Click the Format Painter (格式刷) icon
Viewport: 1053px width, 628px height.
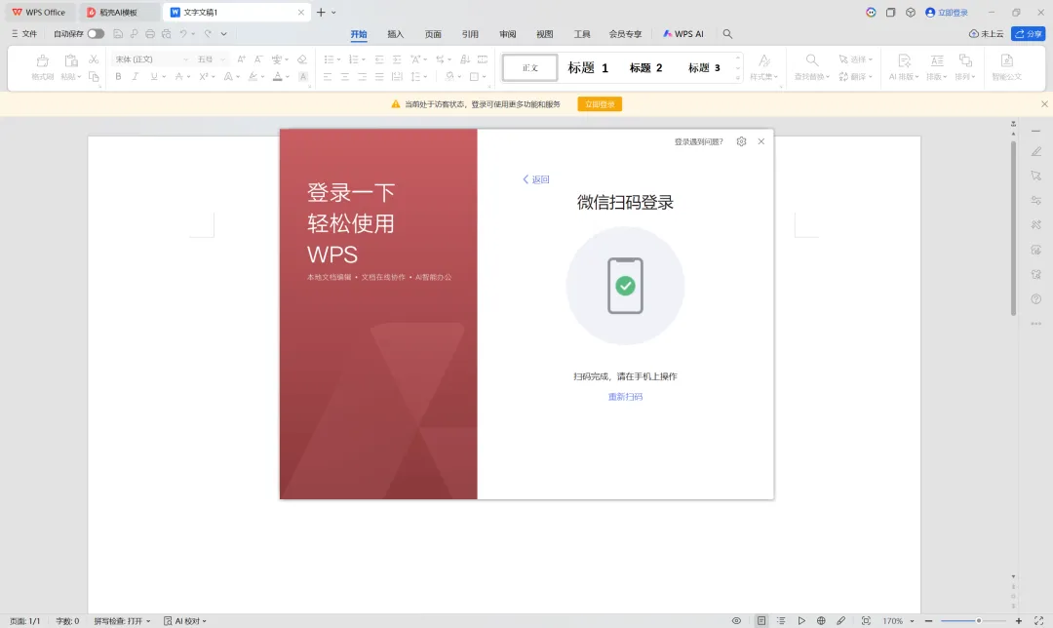[x=42, y=61]
